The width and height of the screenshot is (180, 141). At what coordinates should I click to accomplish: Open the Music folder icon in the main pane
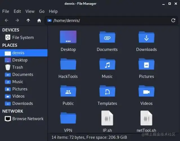point(107,64)
